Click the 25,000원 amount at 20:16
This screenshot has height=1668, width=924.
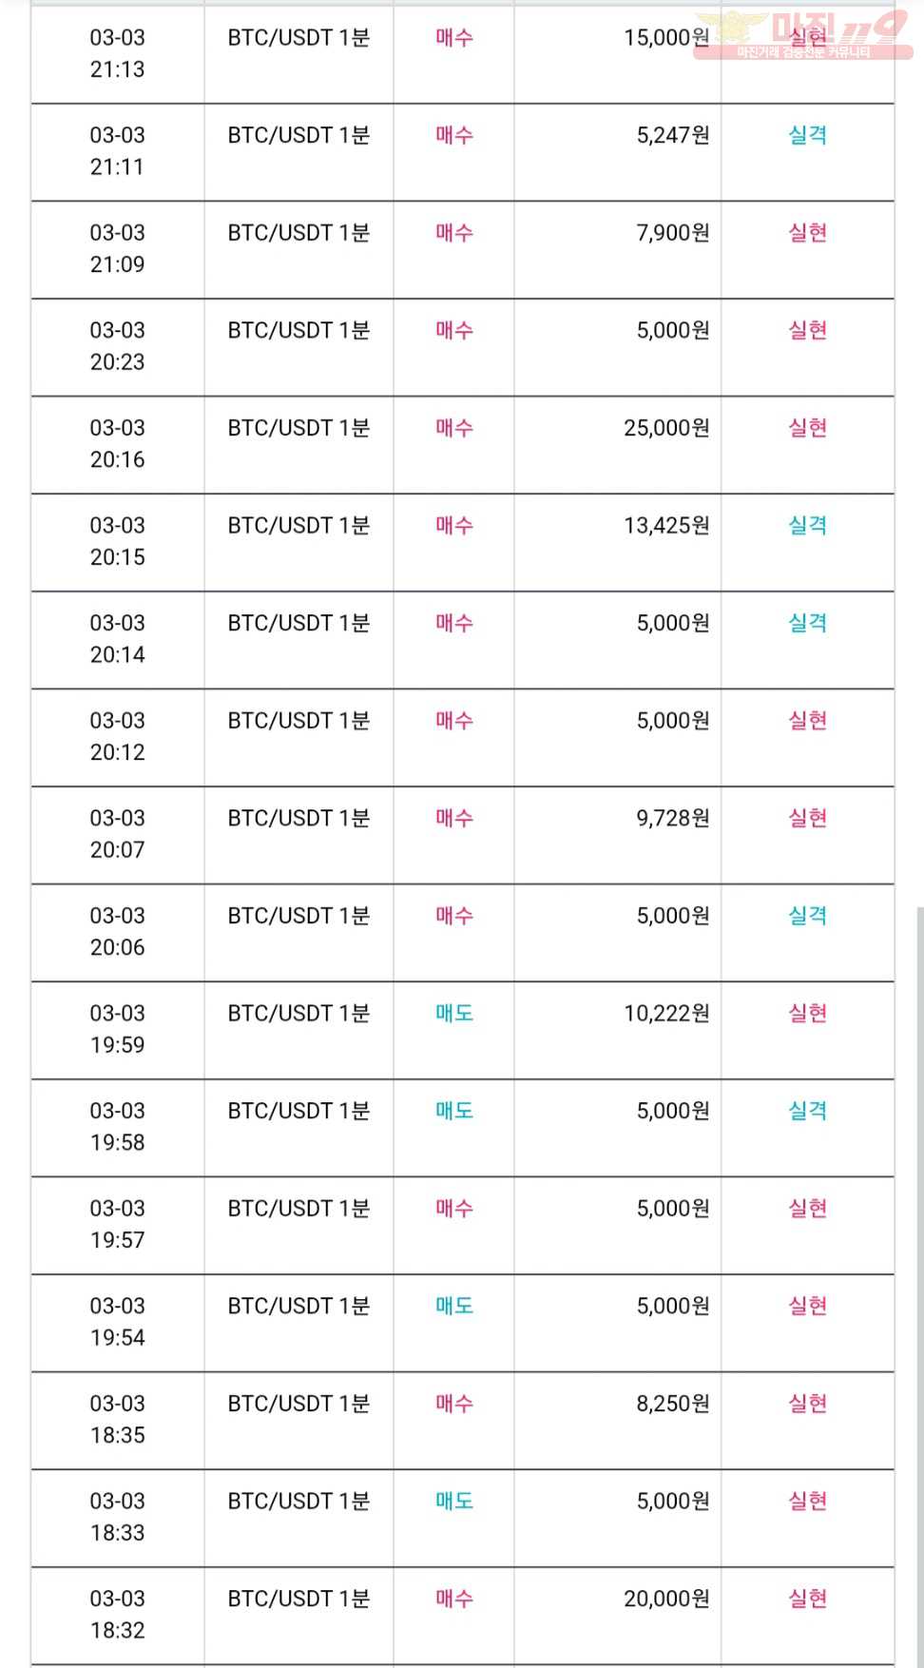pyautogui.click(x=666, y=428)
